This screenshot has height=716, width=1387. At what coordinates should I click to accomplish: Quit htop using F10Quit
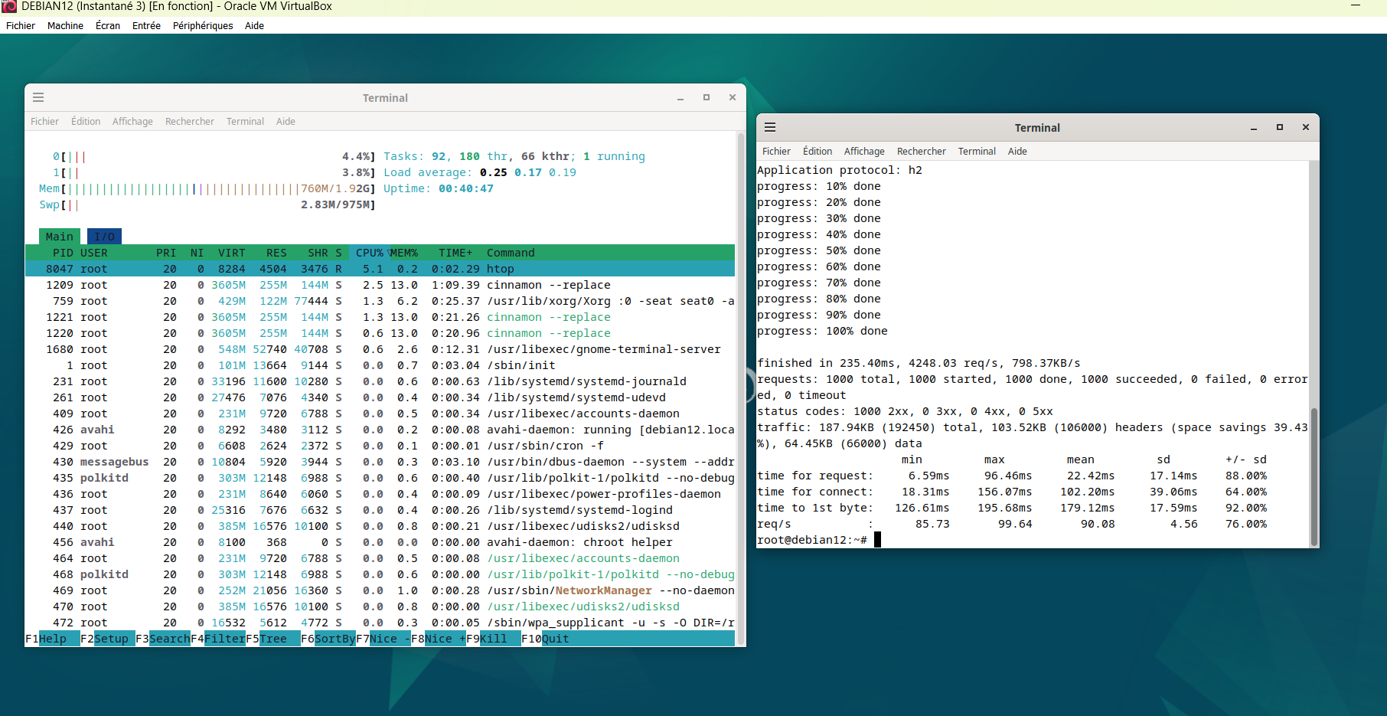[547, 638]
